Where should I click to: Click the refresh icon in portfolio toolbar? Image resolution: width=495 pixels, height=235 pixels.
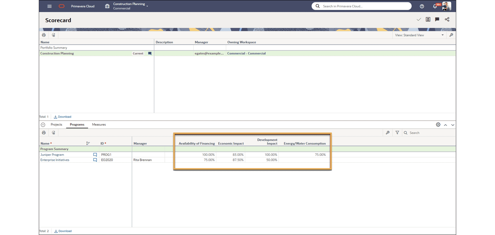click(53, 35)
